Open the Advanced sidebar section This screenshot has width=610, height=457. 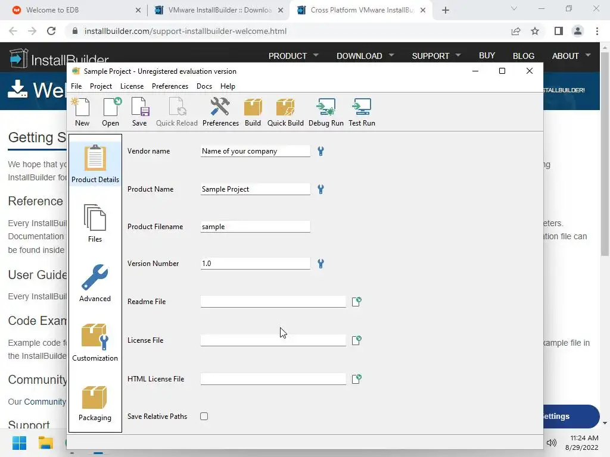tap(95, 283)
